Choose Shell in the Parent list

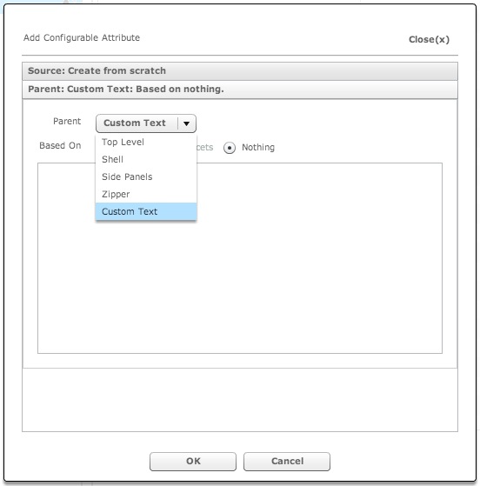click(146, 159)
